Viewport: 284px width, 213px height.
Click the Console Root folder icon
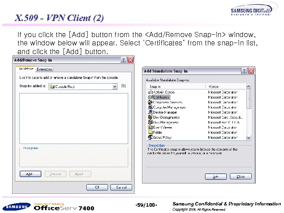[x=52, y=86]
